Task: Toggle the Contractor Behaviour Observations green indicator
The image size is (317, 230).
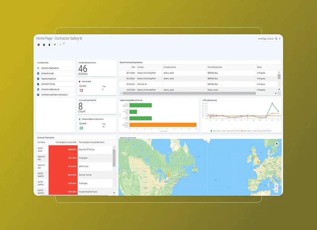Action: coord(79,119)
